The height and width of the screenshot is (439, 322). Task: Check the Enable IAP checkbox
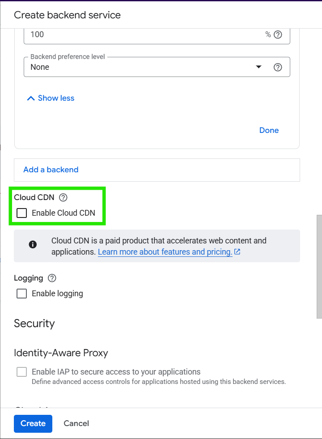coord(21,372)
